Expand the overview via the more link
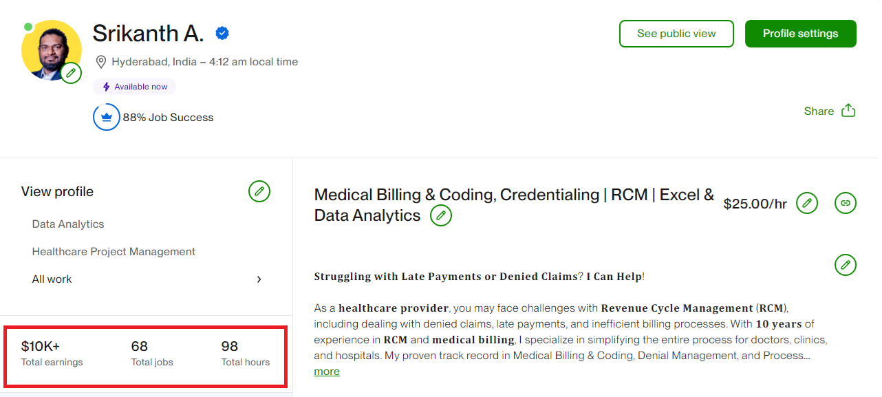 (326, 371)
